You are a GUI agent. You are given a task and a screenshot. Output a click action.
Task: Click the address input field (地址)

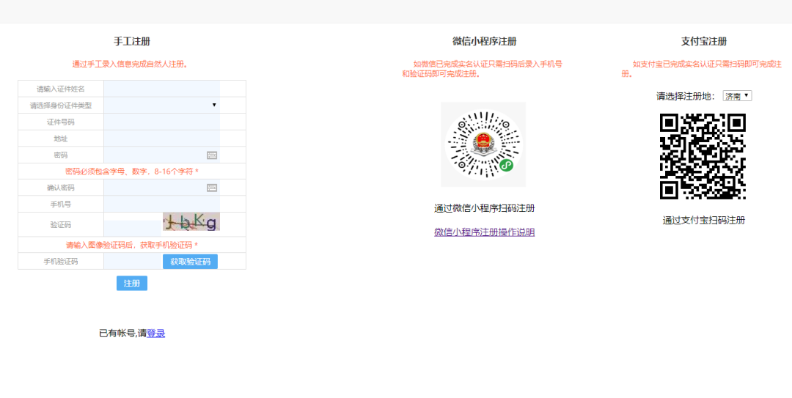click(x=161, y=139)
